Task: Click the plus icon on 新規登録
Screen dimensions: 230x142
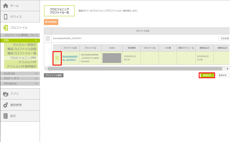Action: pyautogui.click(x=46, y=22)
